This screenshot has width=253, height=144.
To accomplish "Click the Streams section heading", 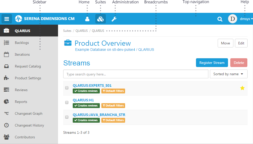I will pyautogui.click(x=77, y=63).
